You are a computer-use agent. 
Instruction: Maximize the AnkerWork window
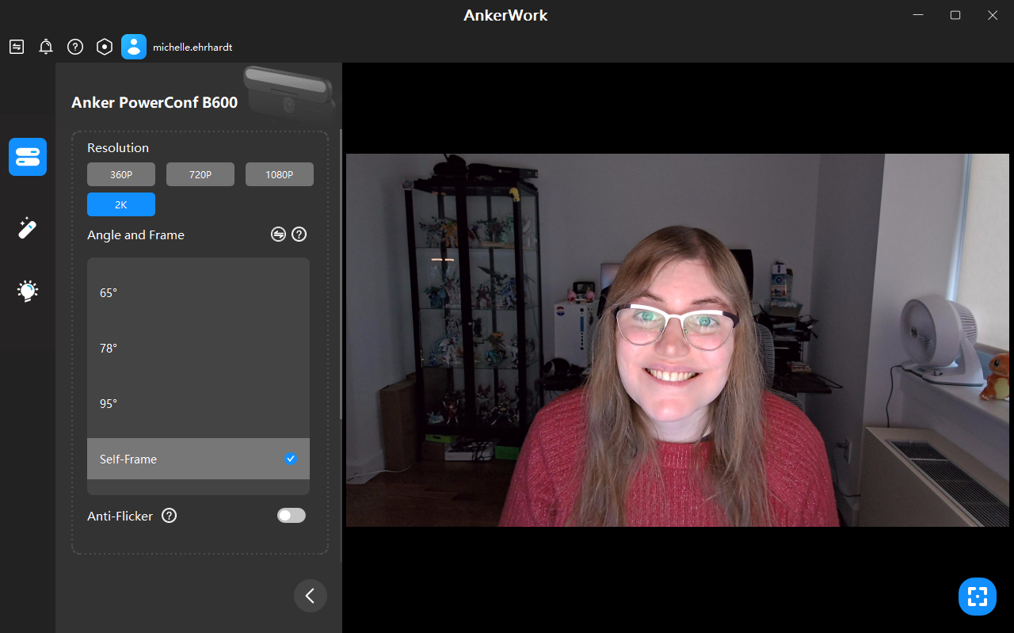[x=955, y=15]
